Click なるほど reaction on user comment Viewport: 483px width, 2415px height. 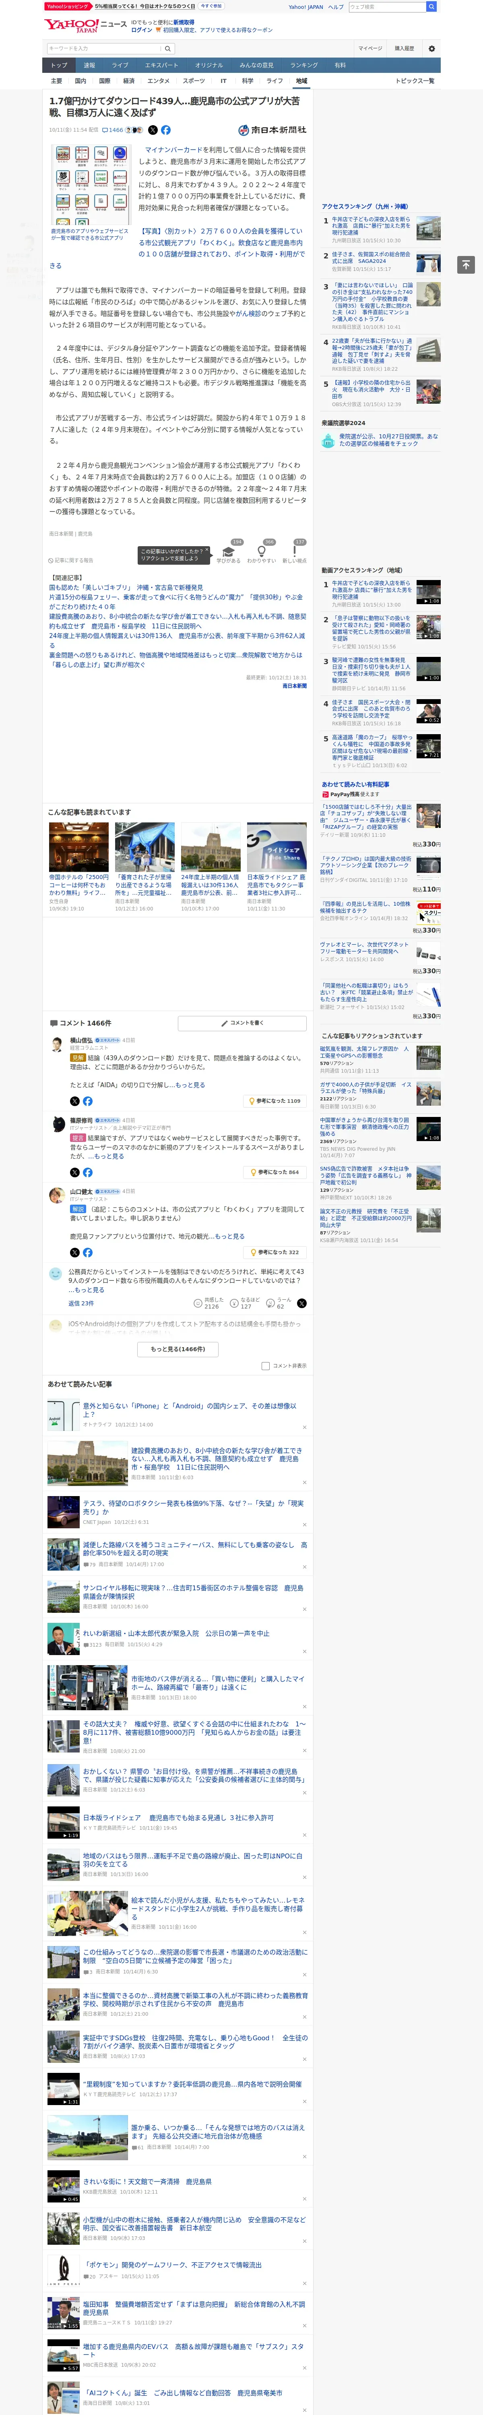[235, 1303]
